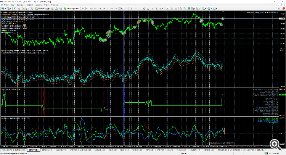The image size is (286, 155).
Task: Toggle the Navigator panel
Action: (x=23, y=8)
